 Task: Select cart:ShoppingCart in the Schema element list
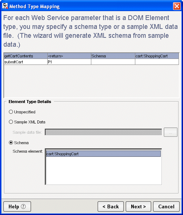click(x=104, y=154)
